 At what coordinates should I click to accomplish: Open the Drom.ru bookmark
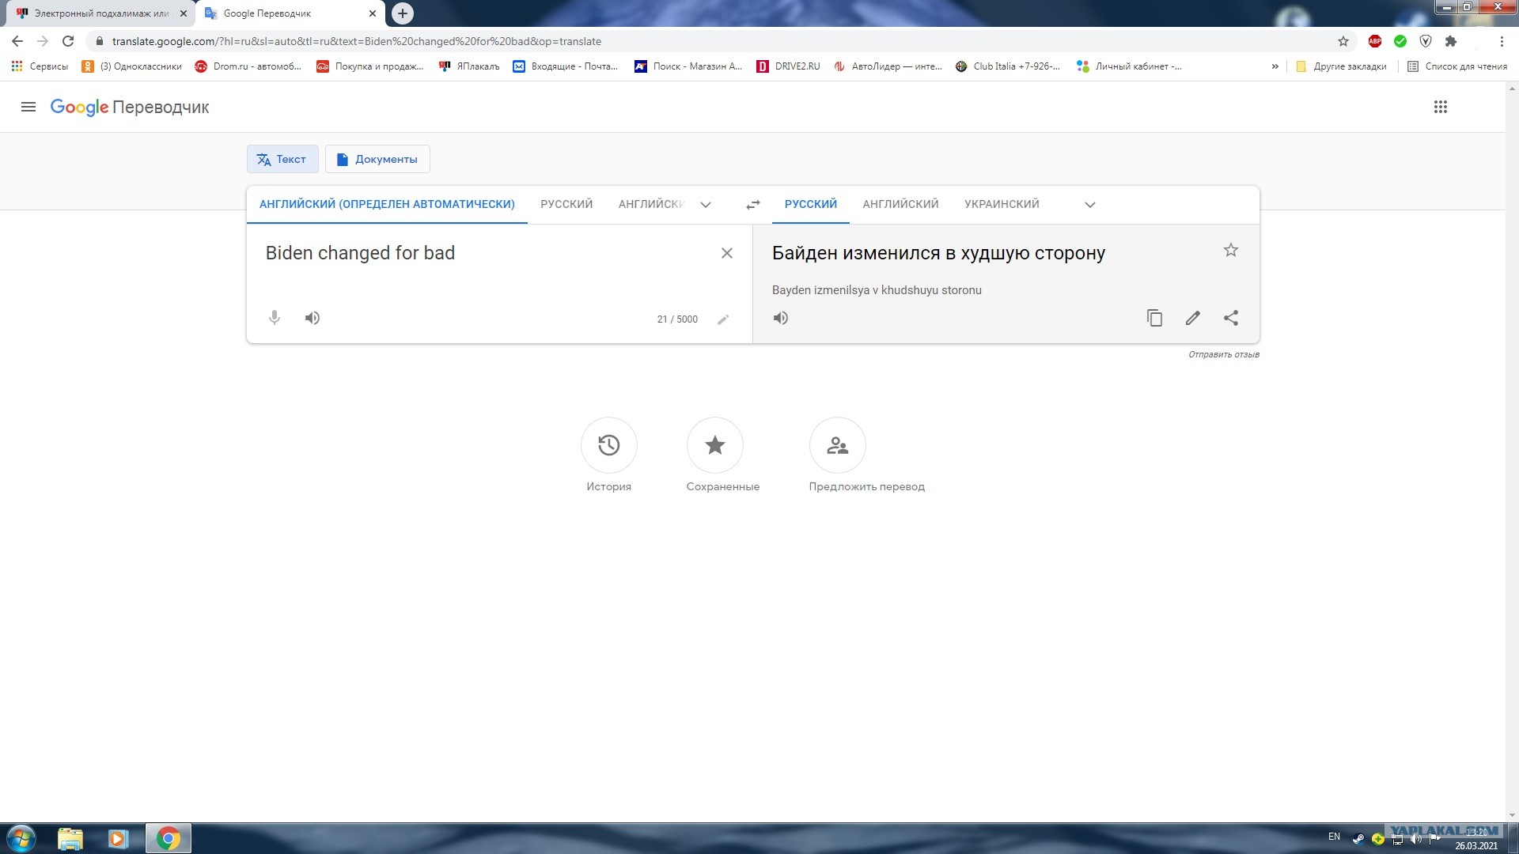tap(248, 66)
